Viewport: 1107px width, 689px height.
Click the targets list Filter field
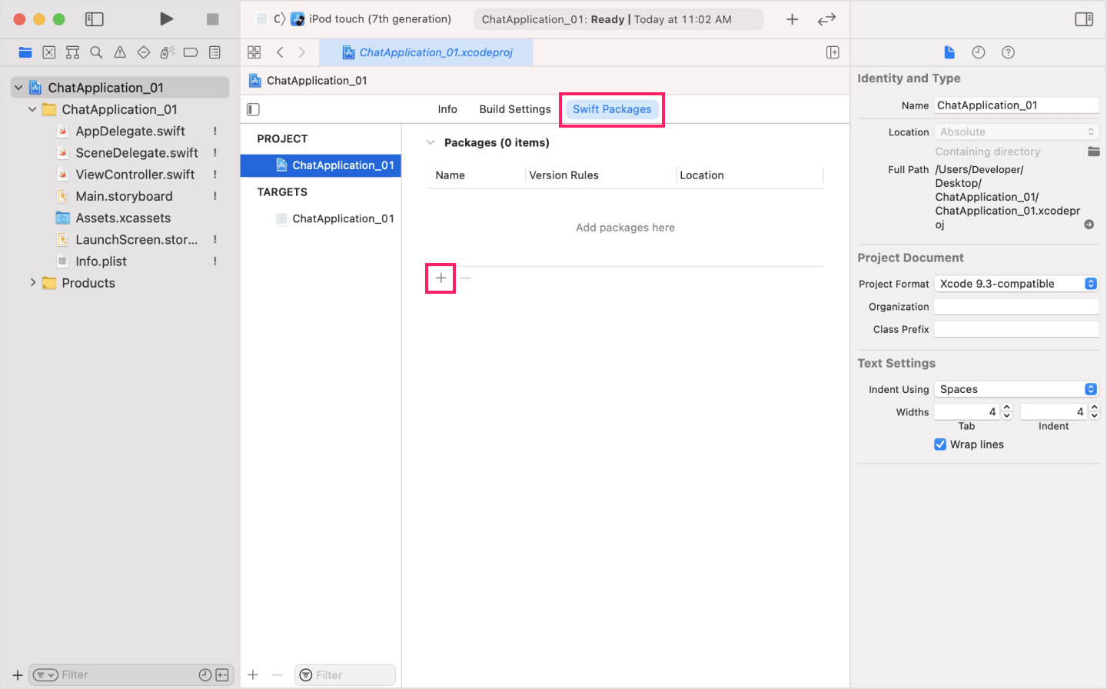coord(345,675)
